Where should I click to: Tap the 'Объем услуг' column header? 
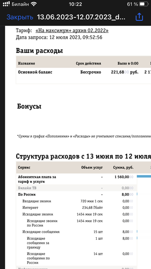92,168
